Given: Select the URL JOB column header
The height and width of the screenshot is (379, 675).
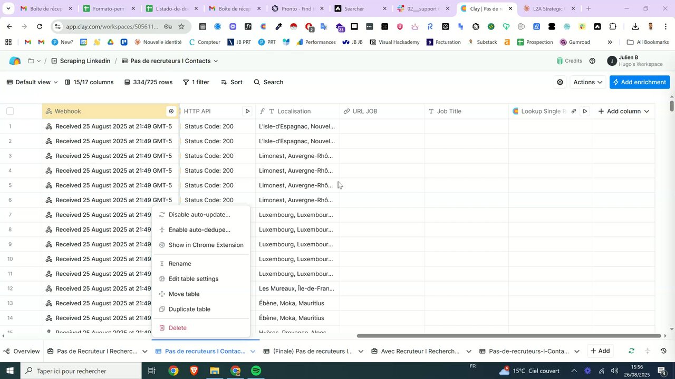Looking at the screenshot, I should [382, 112].
